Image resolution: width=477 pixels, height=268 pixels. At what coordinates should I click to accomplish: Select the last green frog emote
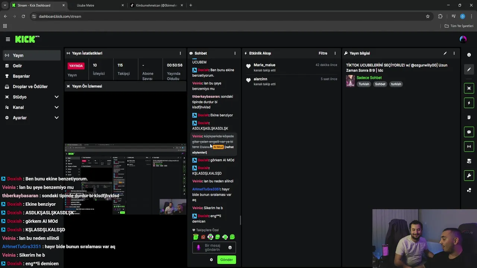pyautogui.click(x=233, y=237)
